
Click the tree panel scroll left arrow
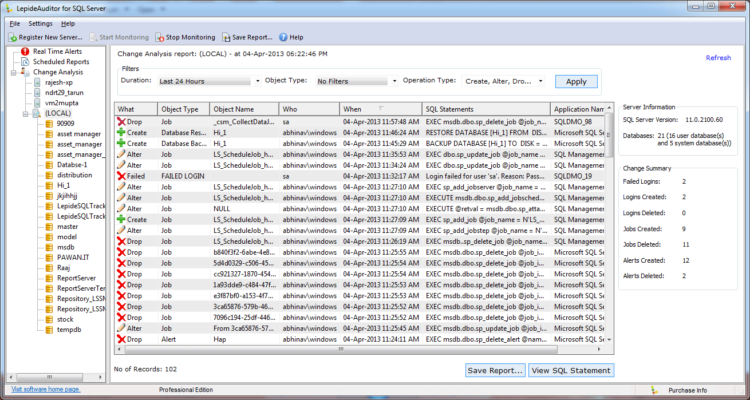(11, 378)
